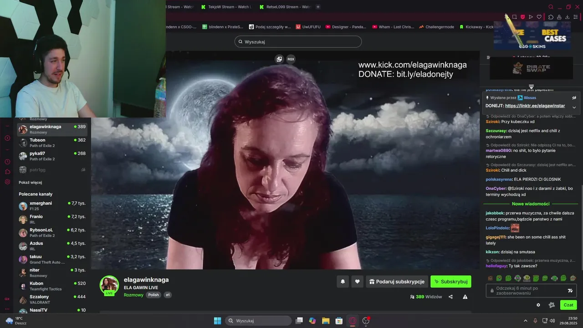Open the sidebar three-dots more menu
The image size is (583, 328).
pyautogui.click(x=7, y=309)
